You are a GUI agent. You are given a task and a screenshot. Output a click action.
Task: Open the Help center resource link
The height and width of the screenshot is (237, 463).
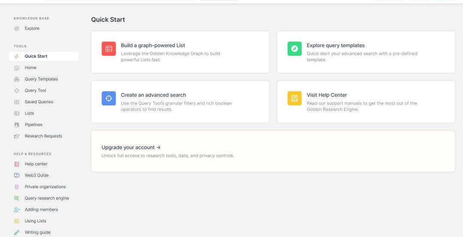[x=36, y=164]
